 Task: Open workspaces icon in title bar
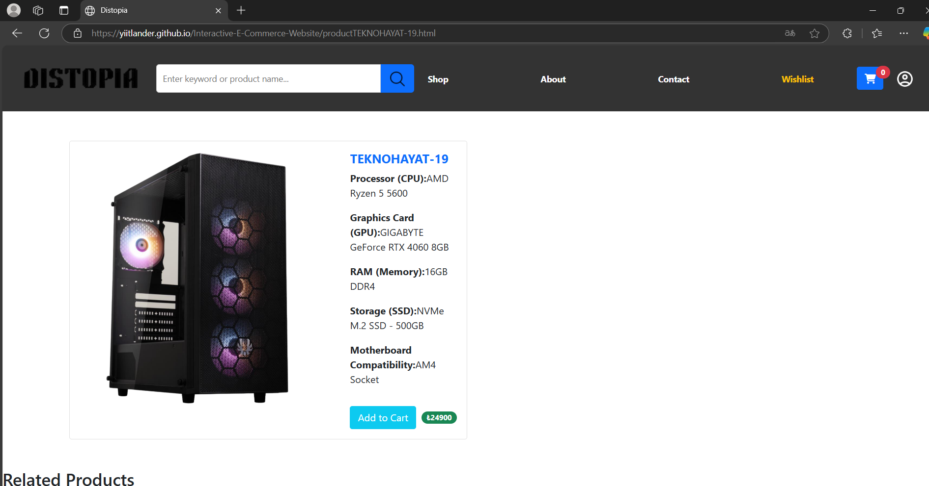38,10
